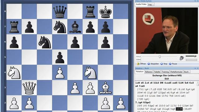The height and width of the screenshot is (112, 199).
Task: Click the white pawn on g2
Action: point(105,103)
